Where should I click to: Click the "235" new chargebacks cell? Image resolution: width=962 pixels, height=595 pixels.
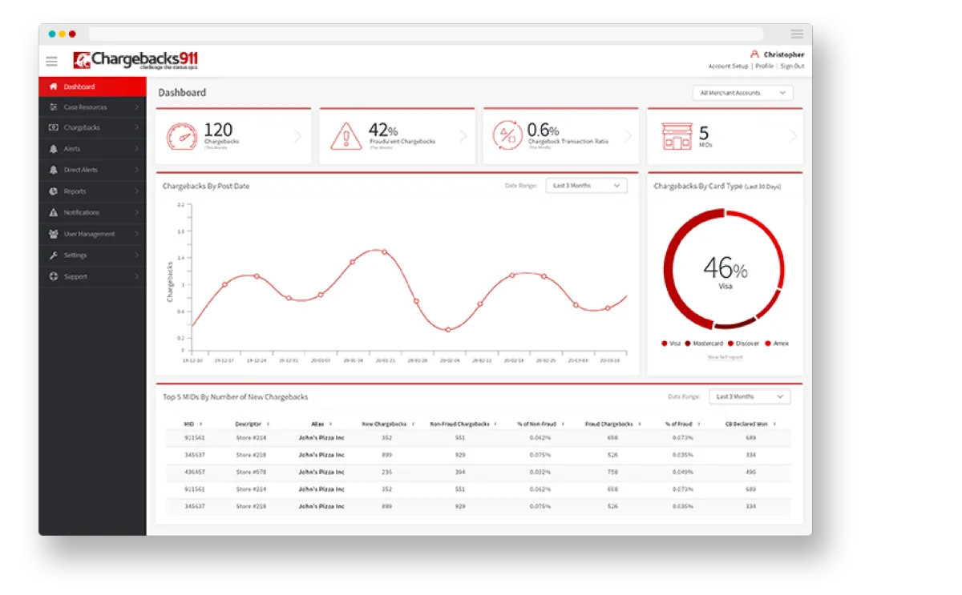[x=386, y=472]
